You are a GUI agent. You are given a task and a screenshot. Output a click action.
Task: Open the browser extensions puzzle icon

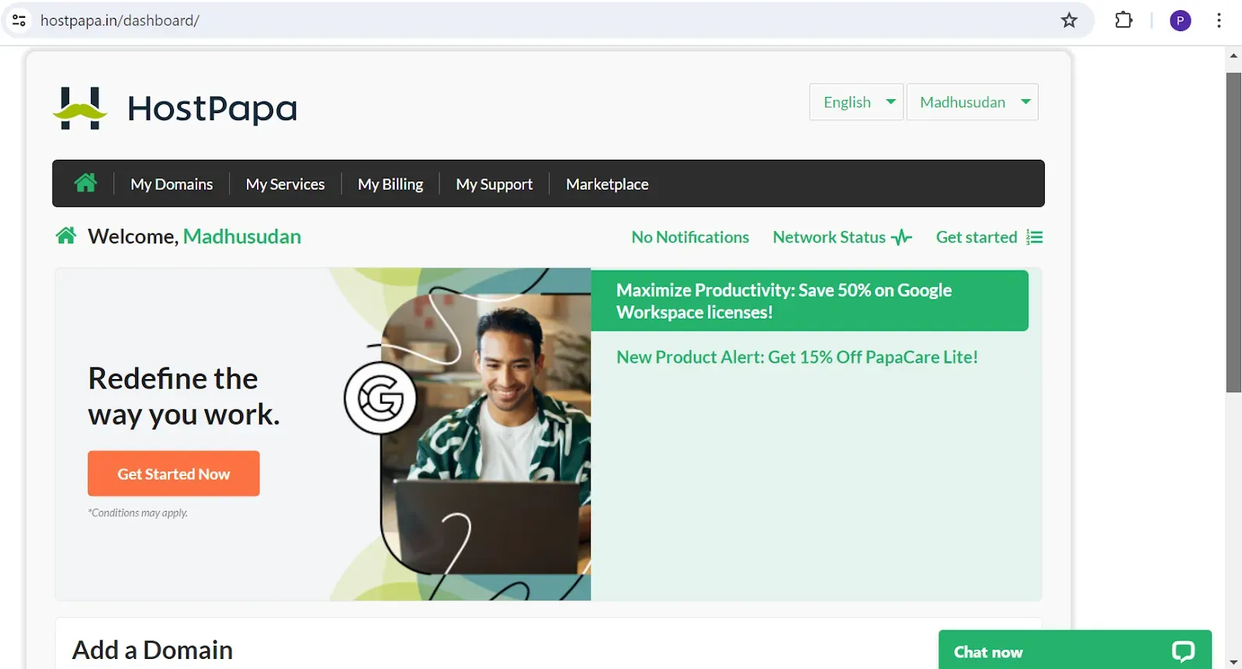tap(1123, 20)
